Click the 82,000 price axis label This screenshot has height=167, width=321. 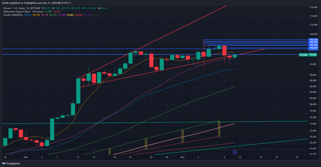point(313,98)
